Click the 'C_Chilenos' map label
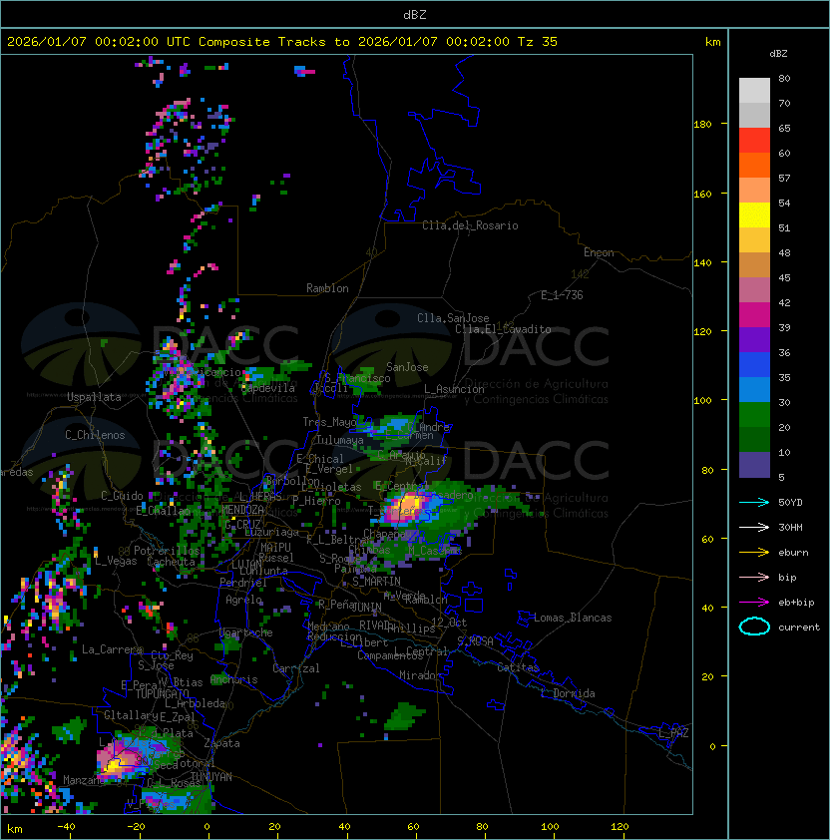 click(x=95, y=435)
